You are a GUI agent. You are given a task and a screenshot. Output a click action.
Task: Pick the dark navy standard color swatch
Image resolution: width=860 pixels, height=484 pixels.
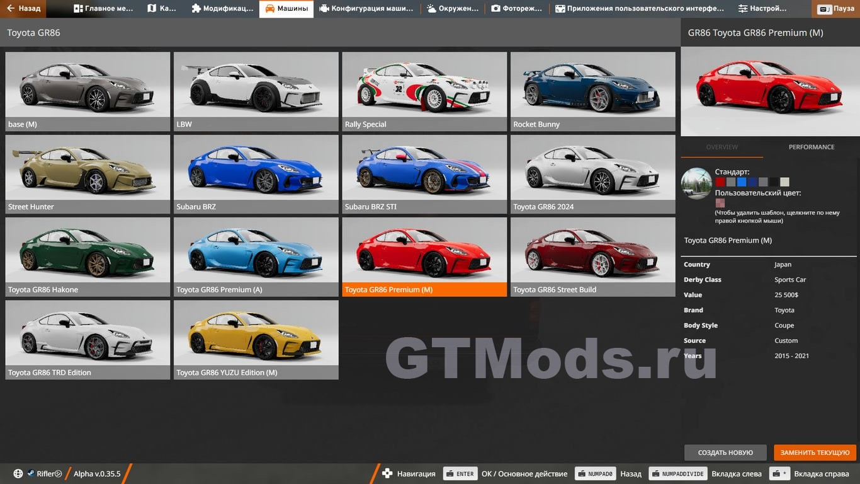(752, 182)
